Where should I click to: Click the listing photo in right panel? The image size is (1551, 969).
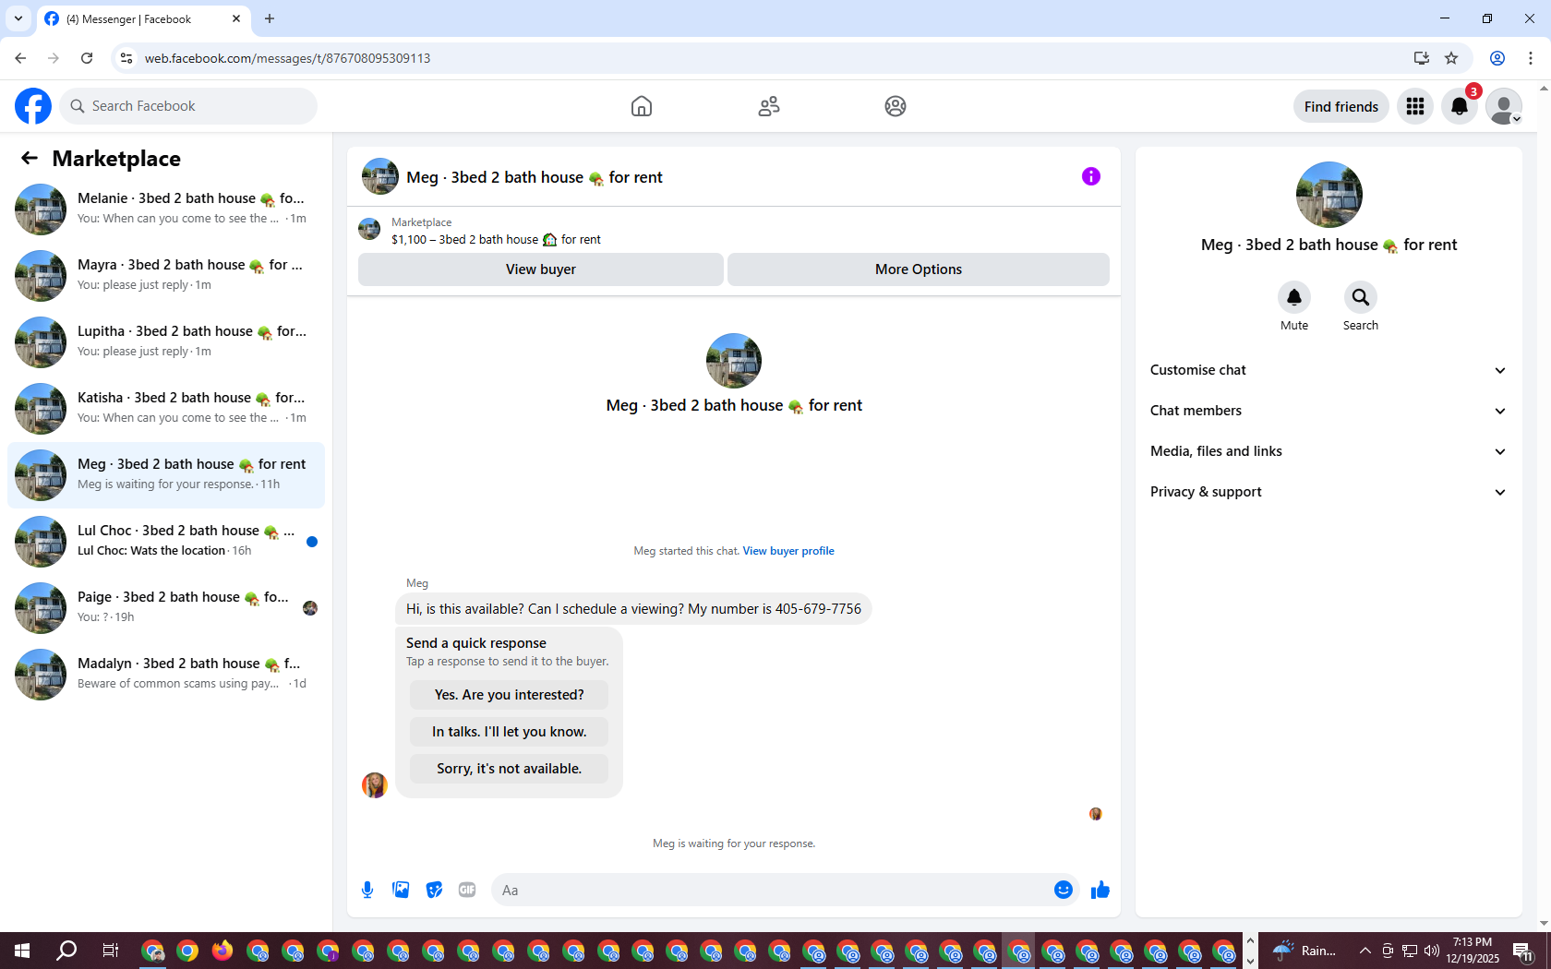tap(1329, 195)
